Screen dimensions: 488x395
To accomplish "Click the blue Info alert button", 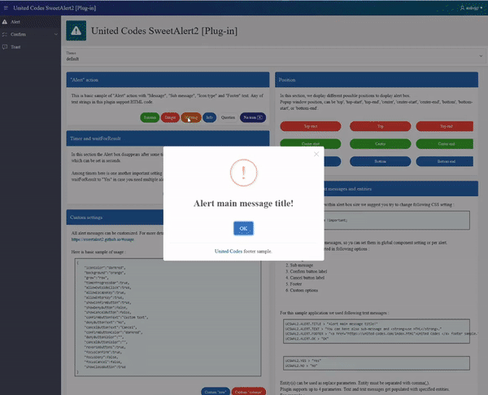I will [x=210, y=117].
